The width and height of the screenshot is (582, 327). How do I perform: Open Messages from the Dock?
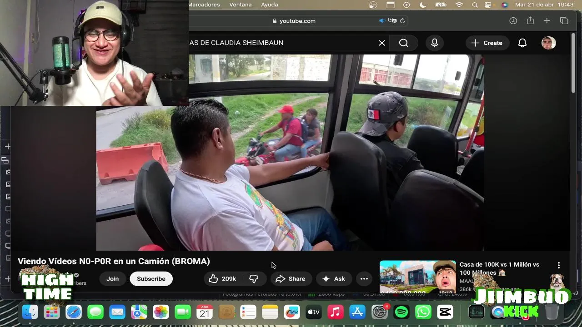coord(95,312)
